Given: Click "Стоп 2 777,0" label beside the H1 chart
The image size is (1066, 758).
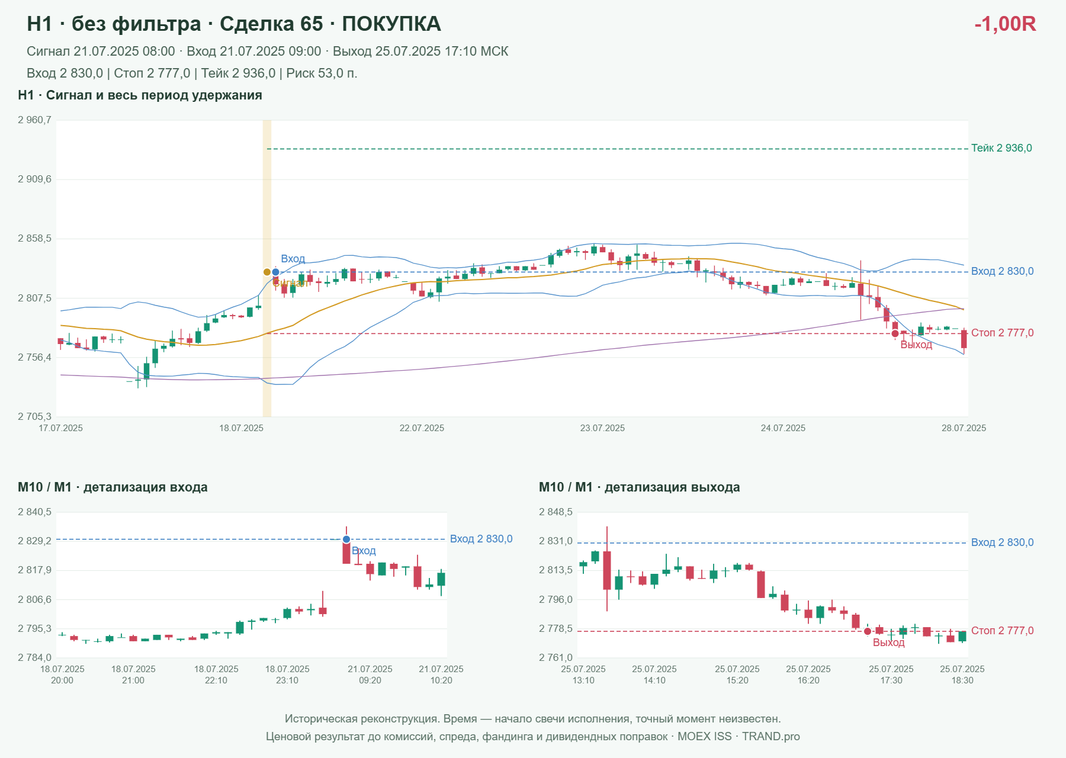Looking at the screenshot, I should pos(1003,333).
